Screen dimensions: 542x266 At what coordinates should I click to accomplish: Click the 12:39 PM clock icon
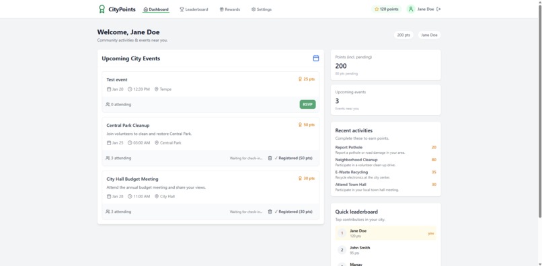coord(130,89)
